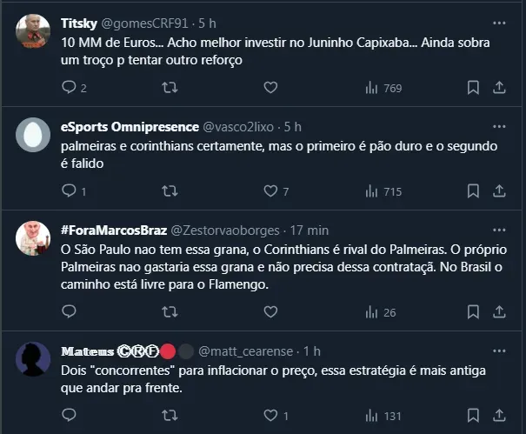
Task: Reply to Mateus CRF's tweet
Action: (69, 416)
